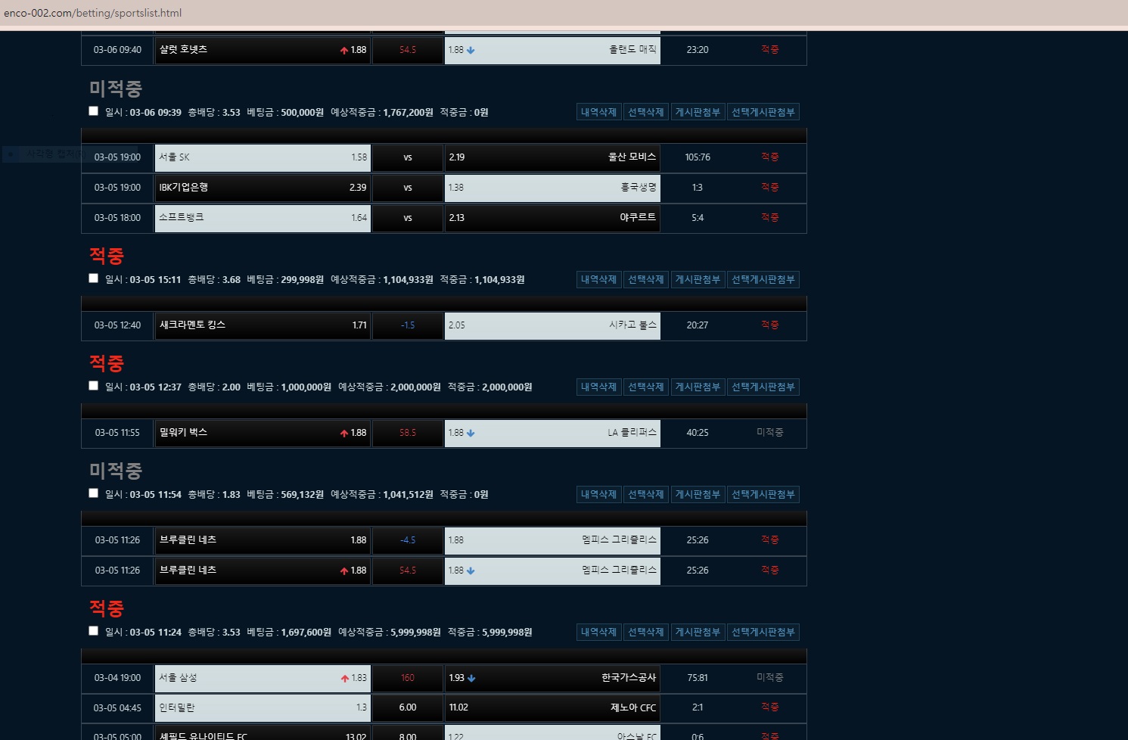Enable the checkbox for the 03-05 11:54 bet
The width and height of the screenshot is (1128, 740).
[x=93, y=493]
